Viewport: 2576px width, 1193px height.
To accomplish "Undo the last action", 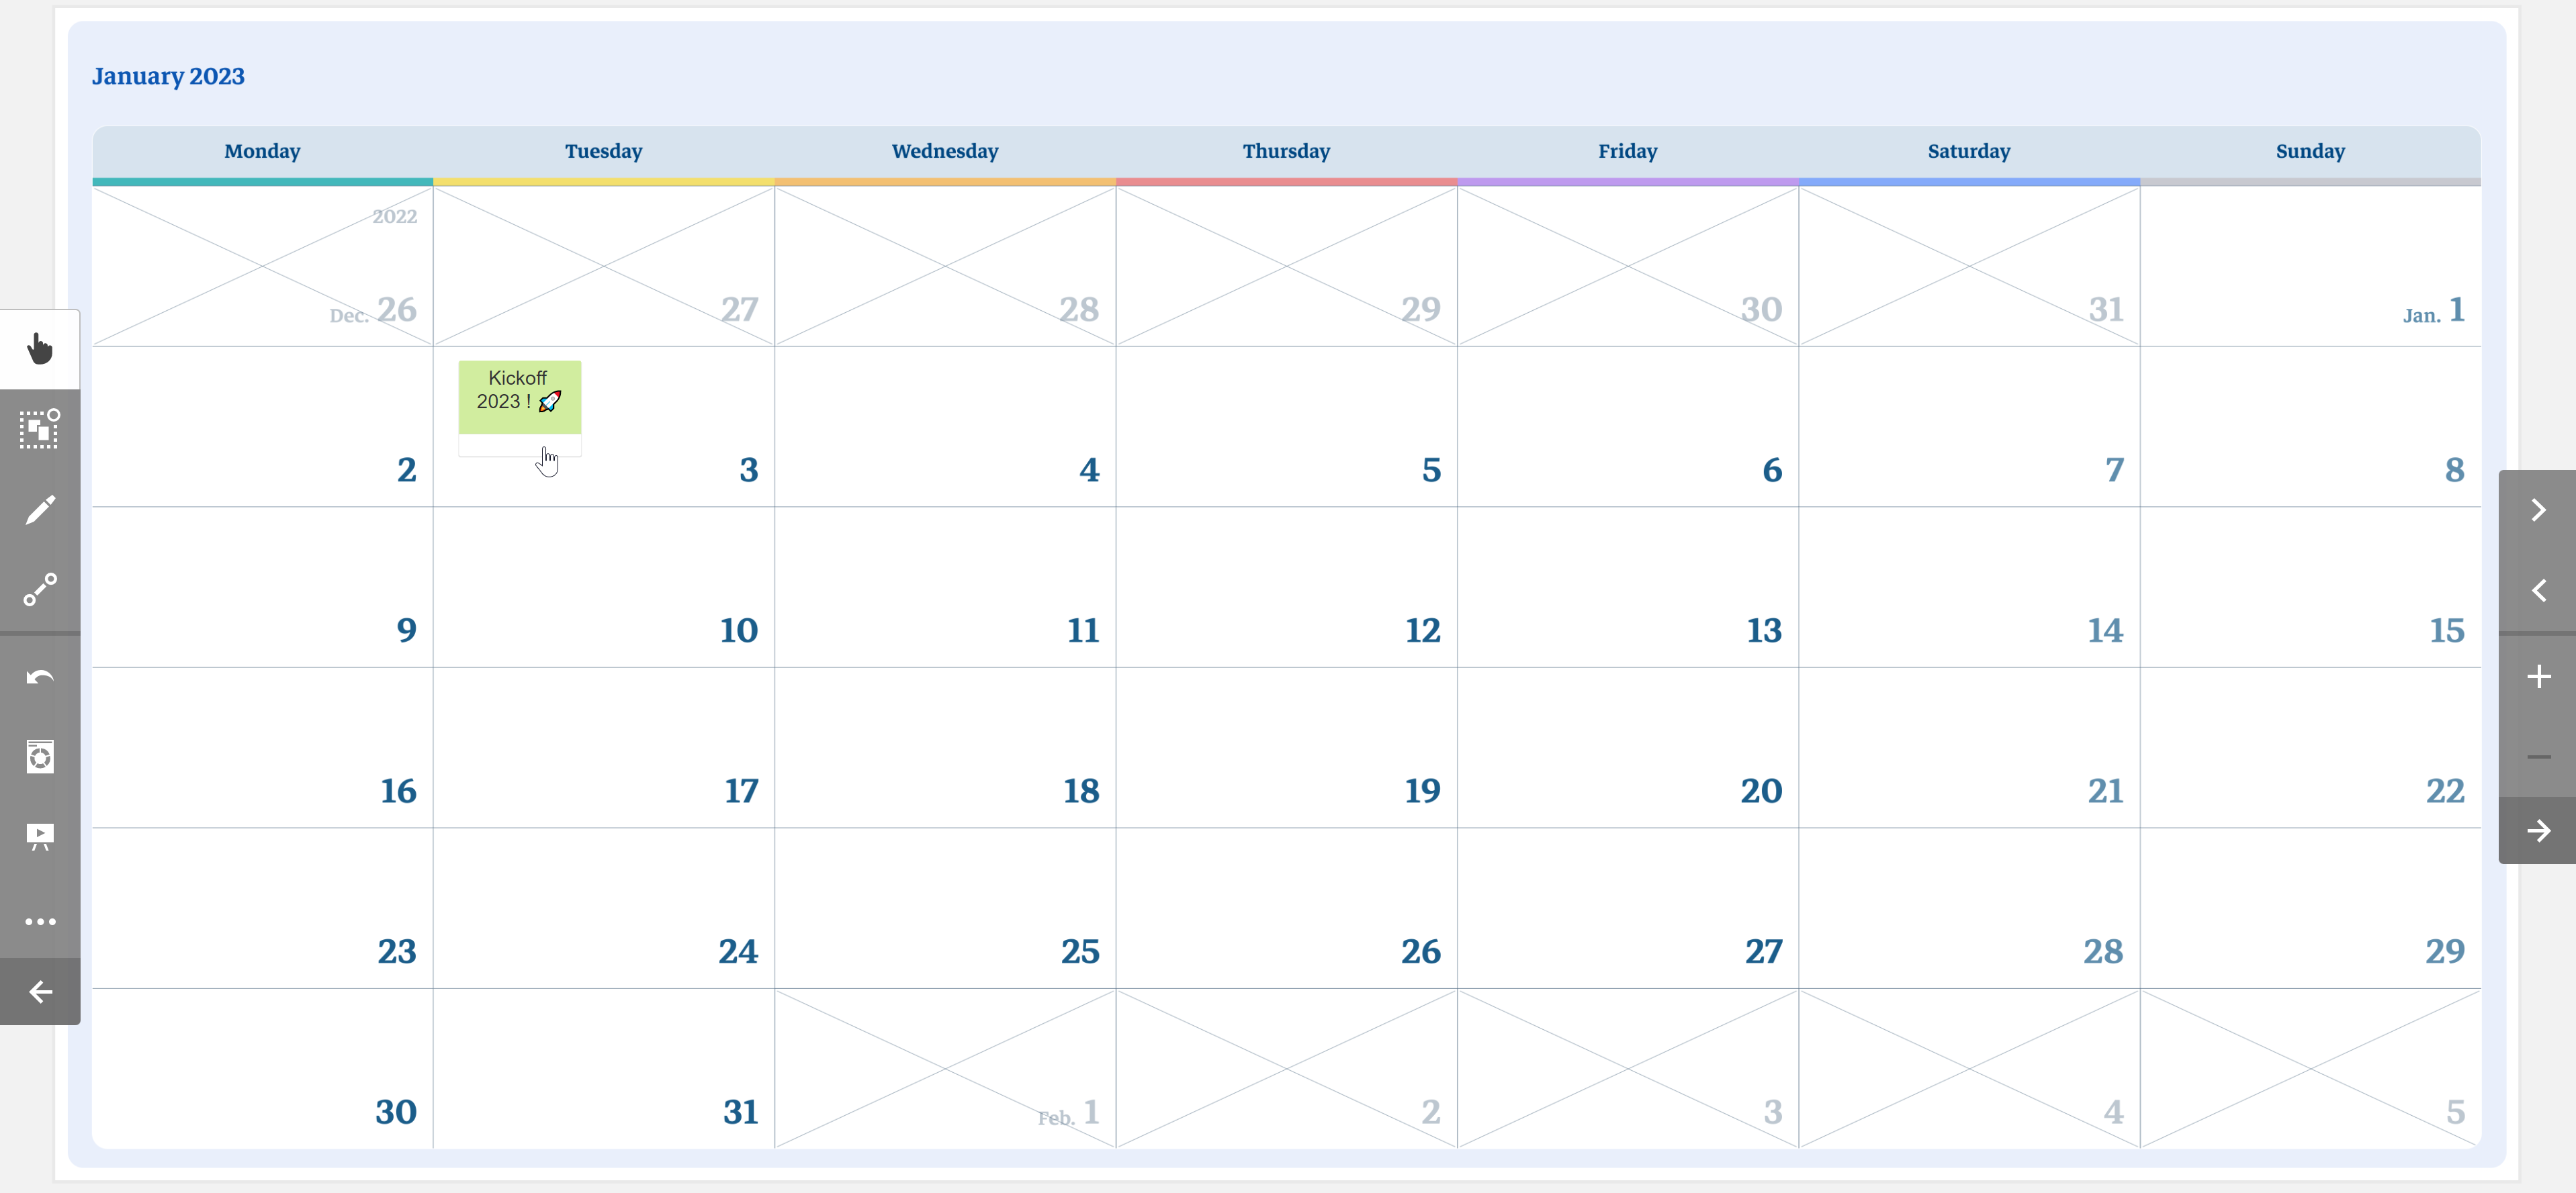I will pos(40,677).
